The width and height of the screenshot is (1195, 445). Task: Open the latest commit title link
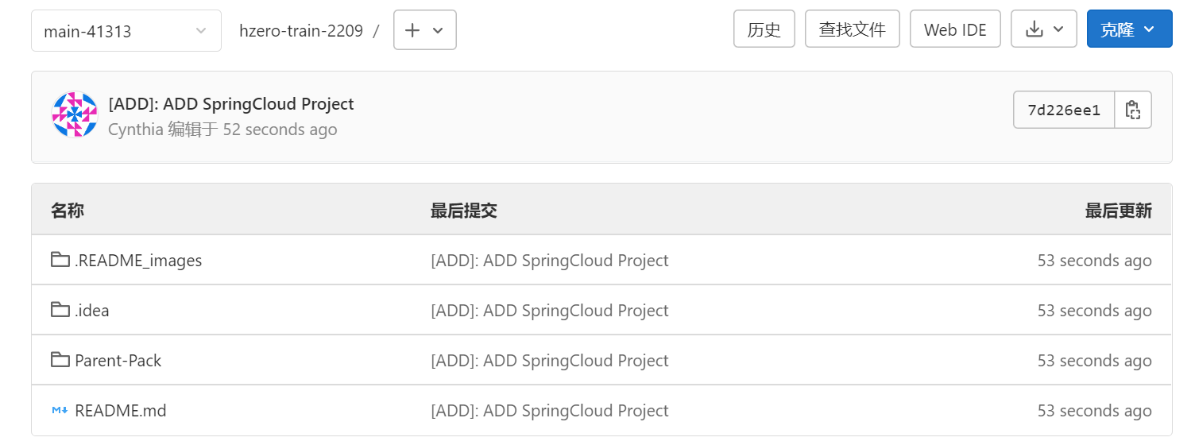coord(231,104)
